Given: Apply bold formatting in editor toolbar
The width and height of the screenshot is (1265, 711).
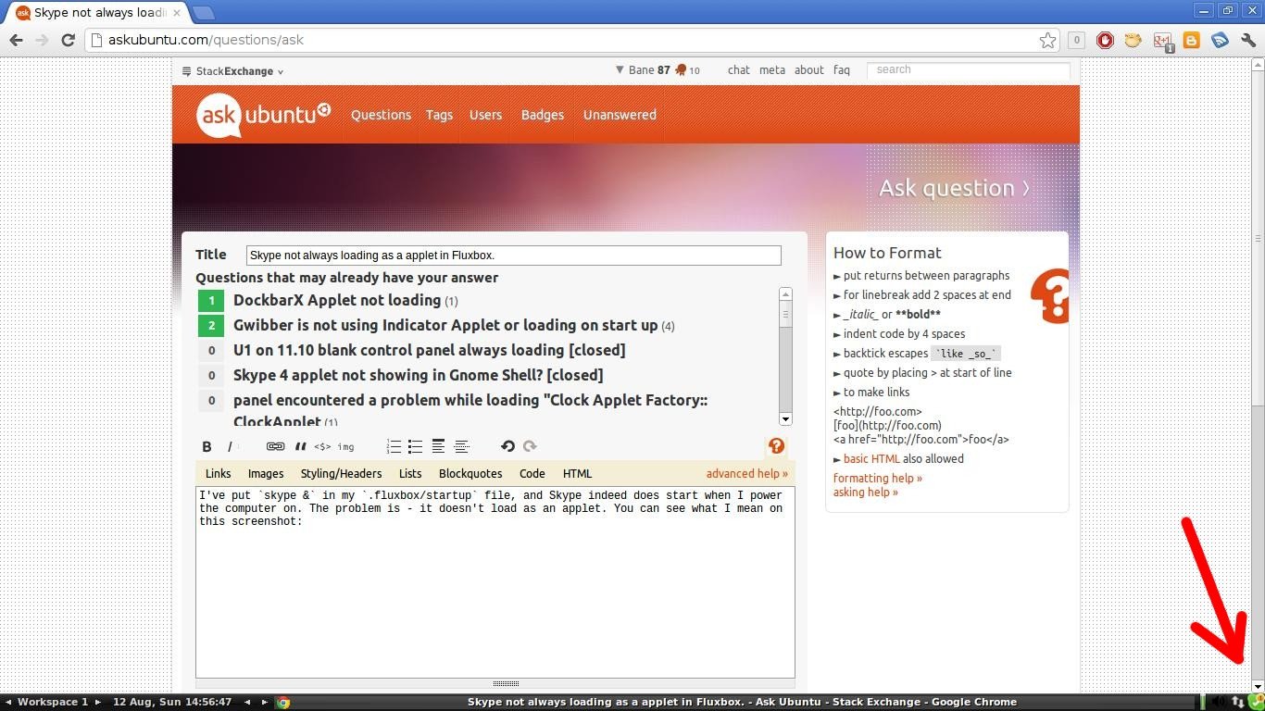Looking at the screenshot, I should coord(207,446).
